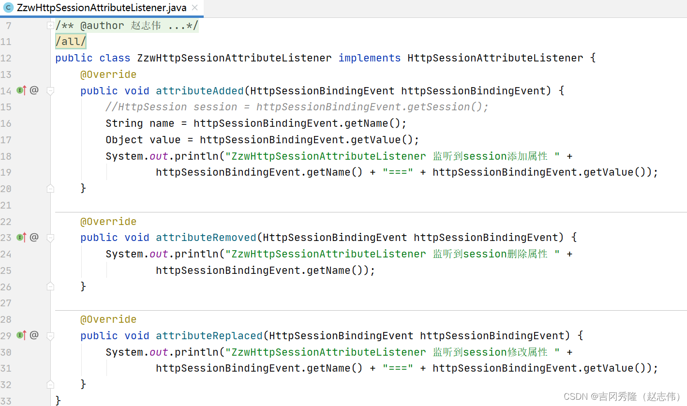
Task: Collapse the attributeRemoved method fold on line 23
Action: coord(50,238)
